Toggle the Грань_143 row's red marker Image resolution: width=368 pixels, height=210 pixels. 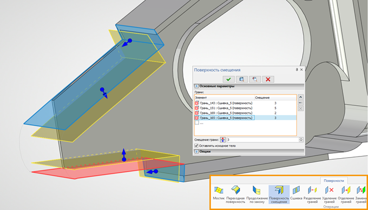coord(196,103)
